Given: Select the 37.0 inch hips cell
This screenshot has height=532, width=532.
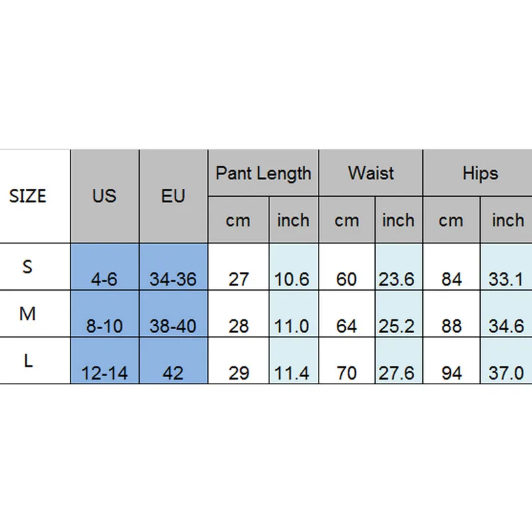Looking at the screenshot, I should click(507, 373).
